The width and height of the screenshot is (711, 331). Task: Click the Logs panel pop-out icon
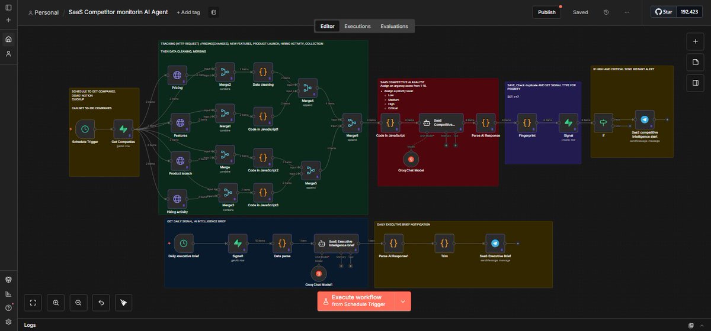[691, 325]
